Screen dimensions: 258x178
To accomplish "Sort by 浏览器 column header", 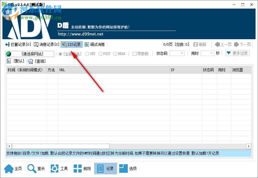I will tap(241, 70).
